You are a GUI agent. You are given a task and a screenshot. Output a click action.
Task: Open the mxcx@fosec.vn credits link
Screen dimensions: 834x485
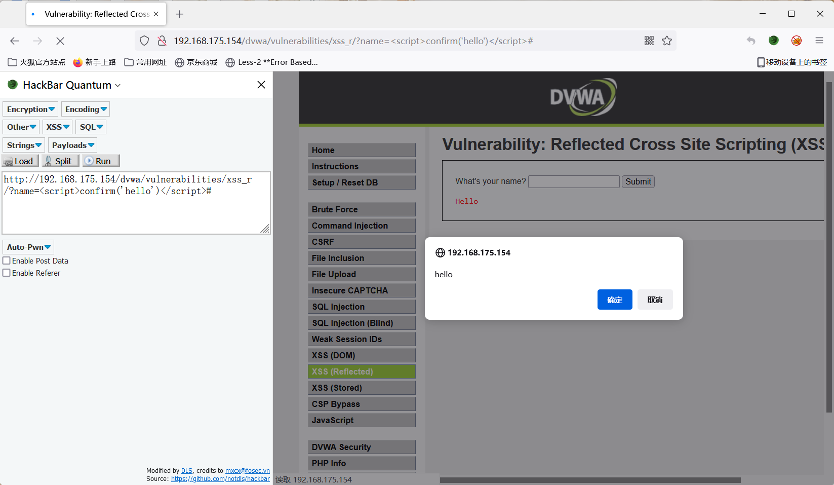[x=248, y=471]
